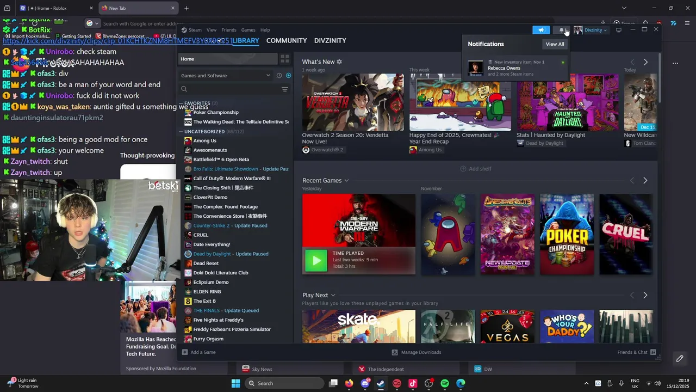Show next What's New items arrow
Screen dimensions: 696x392
pyautogui.click(x=645, y=62)
